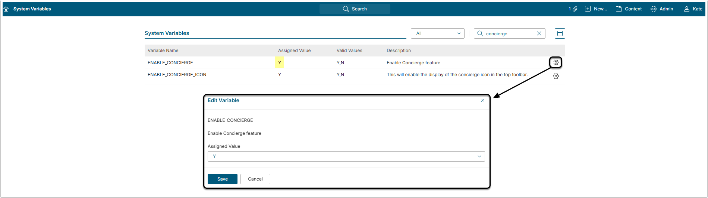Expand the All filter dropdown
708x198 pixels.
tap(438, 33)
